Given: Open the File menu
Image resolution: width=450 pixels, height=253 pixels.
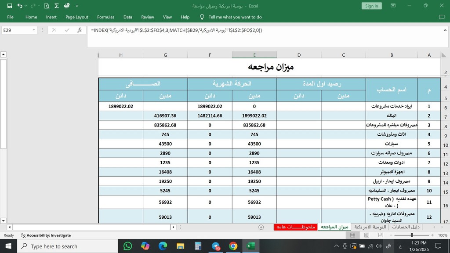Looking at the screenshot, I should 11,17.
